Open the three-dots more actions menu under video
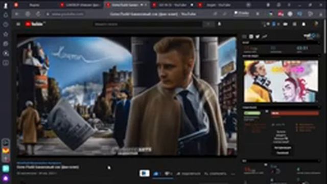Viewport: 327px width, 184px height. 233,174
